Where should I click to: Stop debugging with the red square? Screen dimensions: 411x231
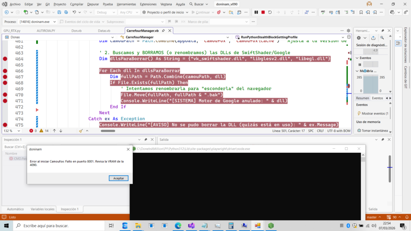coord(263,12)
